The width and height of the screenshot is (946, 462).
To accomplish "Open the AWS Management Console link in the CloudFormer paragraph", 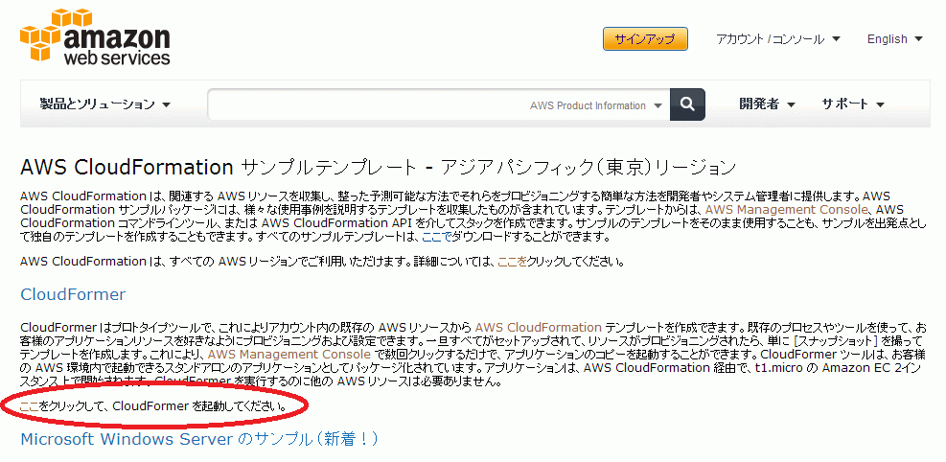I will (x=289, y=354).
